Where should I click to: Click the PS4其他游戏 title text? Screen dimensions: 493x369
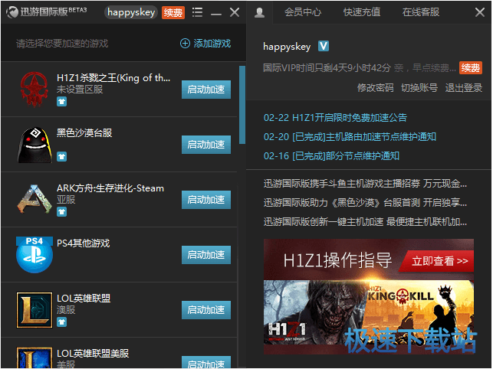(x=83, y=243)
